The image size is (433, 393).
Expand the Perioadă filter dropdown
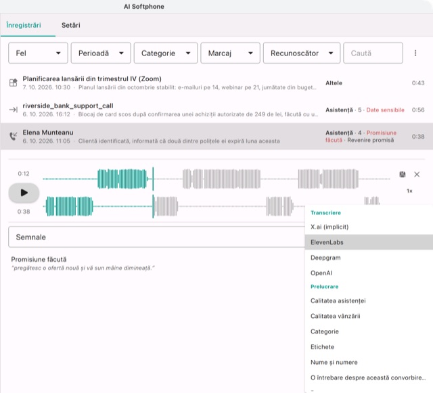pyautogui.click(x=101, y=53)
